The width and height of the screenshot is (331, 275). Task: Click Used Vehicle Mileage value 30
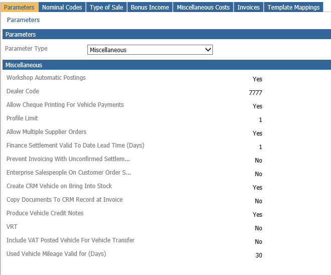(x=259, y=255)
